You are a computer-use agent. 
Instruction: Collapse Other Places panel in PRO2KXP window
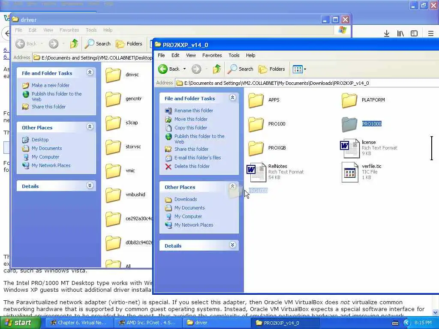point(232,186)
